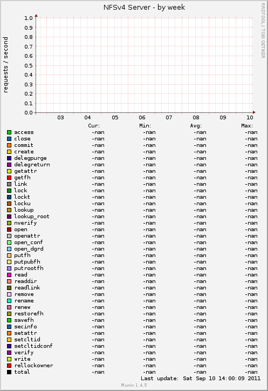Viewport: 268px width, 391px height.
Task: Click the 0.0 y-axis tick label
Action: pos(29,113)
